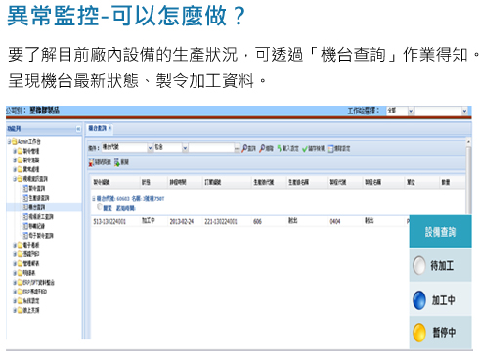Click the rightmost icon in the top toolbar row
Image resolution: width=479 pixels, height=362 pixels.
(x=331, y=149)
